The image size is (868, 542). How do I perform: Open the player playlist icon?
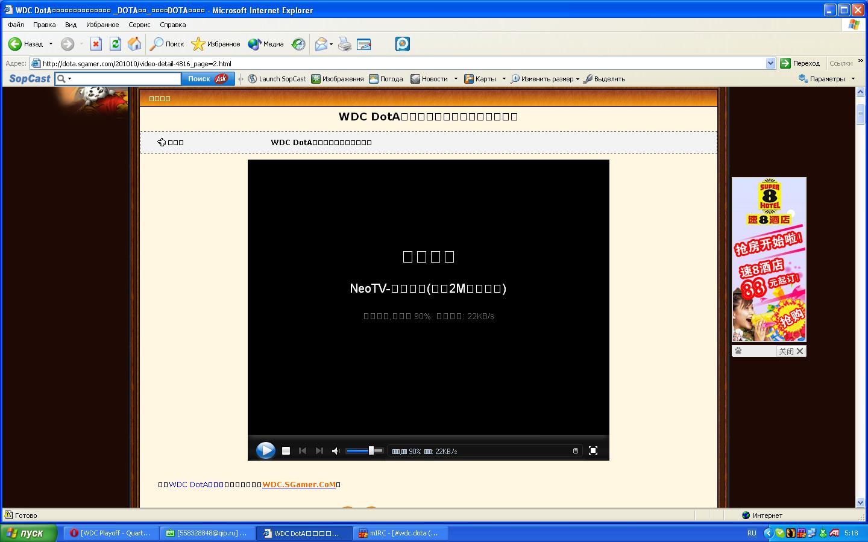click(576, 450)
